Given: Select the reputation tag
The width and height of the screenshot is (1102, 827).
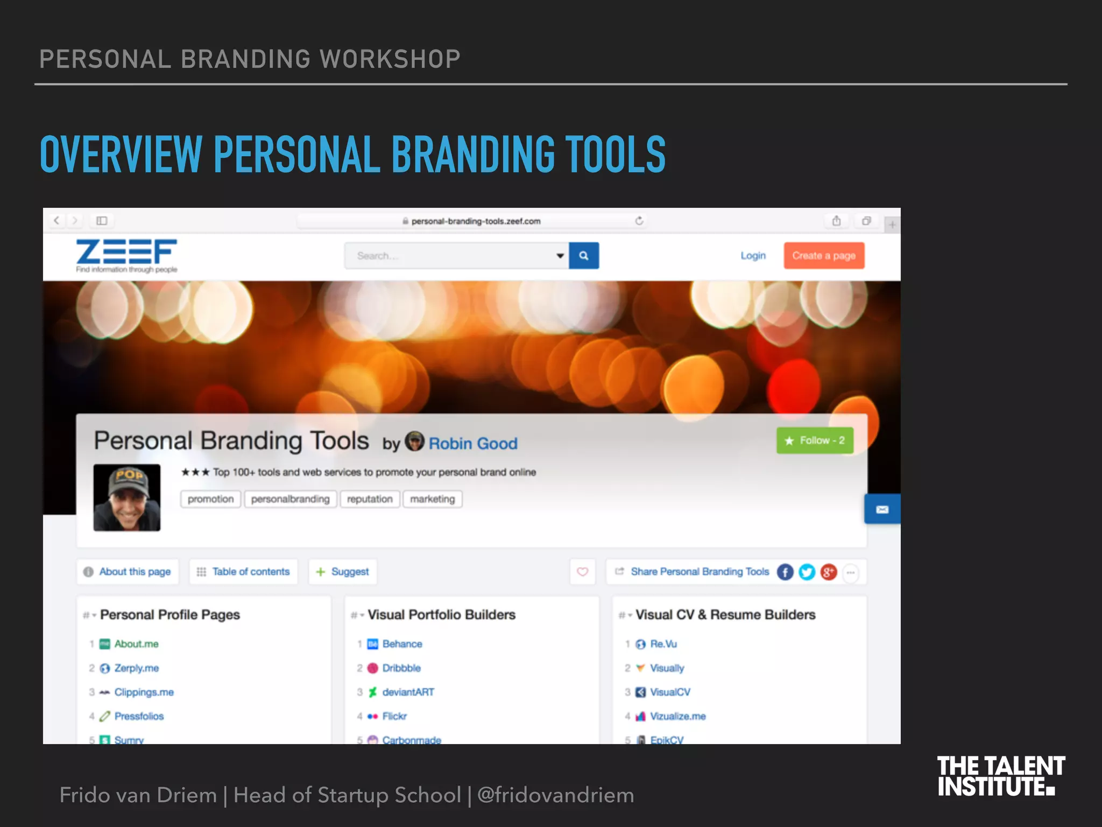Looking at the screenshot, I should pyautogui.click(x=370, y=499).
